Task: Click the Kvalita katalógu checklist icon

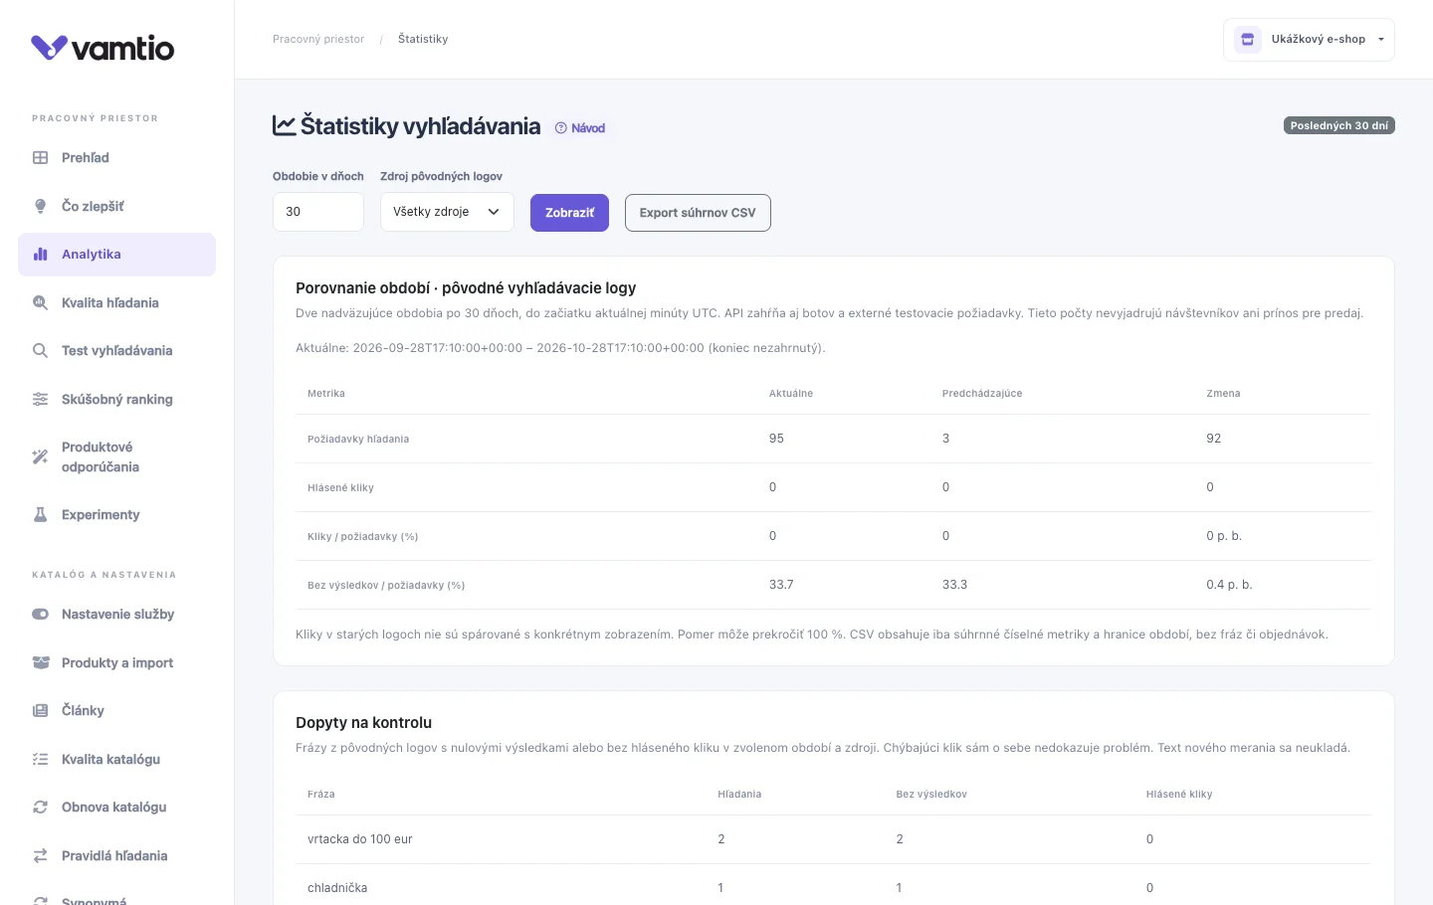Action: pos(40,759)
